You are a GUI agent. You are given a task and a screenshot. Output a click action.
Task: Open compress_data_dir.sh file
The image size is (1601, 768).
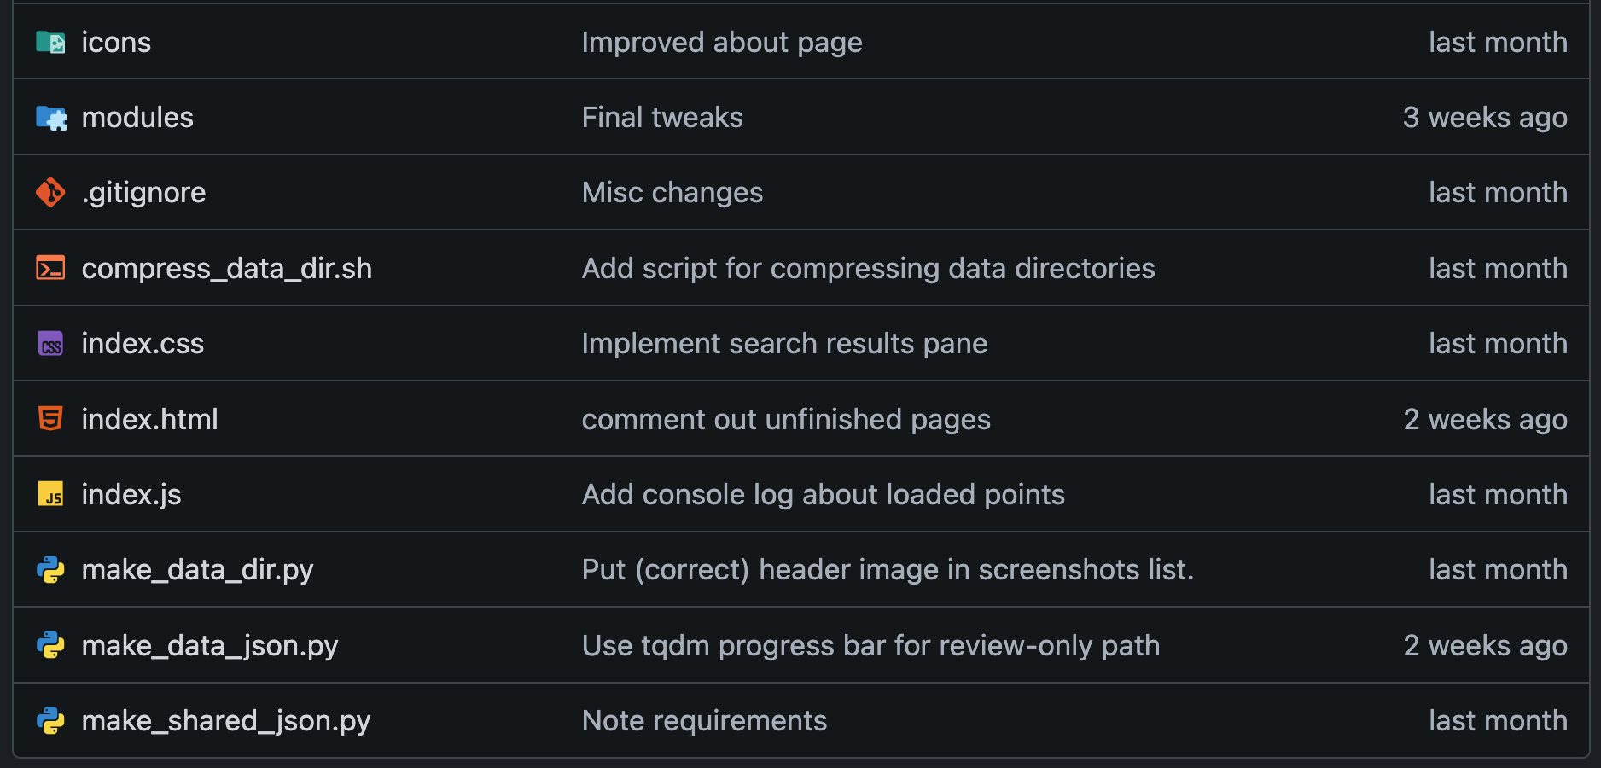pyautogui.click(x=226, y=269)
